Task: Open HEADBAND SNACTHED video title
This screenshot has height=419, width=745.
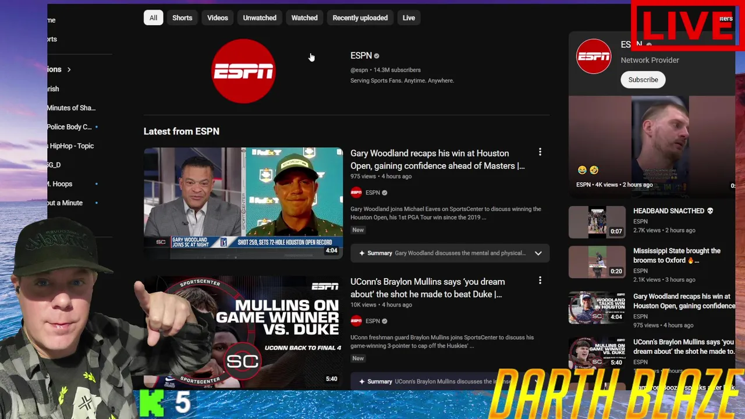Action: click(673, 211)
